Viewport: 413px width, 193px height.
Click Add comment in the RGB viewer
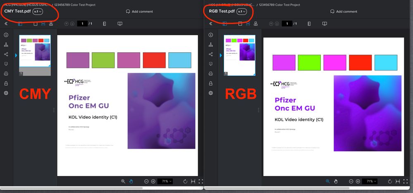tap(344, 11)
